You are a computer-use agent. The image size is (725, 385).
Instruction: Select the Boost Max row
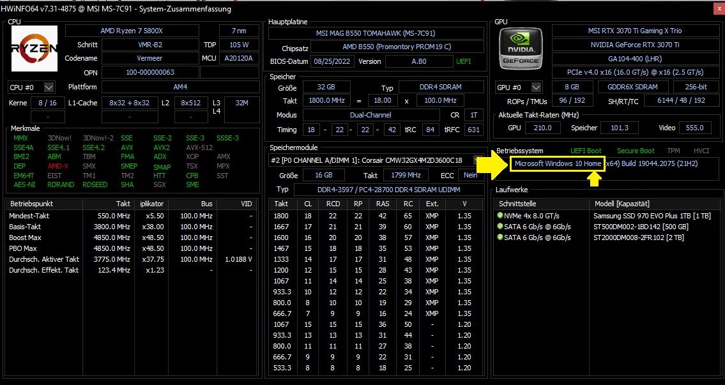pos(132,238)
